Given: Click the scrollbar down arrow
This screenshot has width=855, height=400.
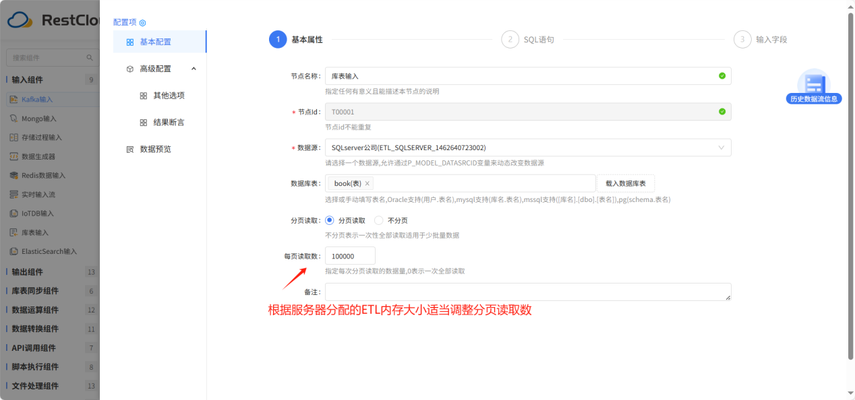Looking at the screenshot, I should coord(850,393).
